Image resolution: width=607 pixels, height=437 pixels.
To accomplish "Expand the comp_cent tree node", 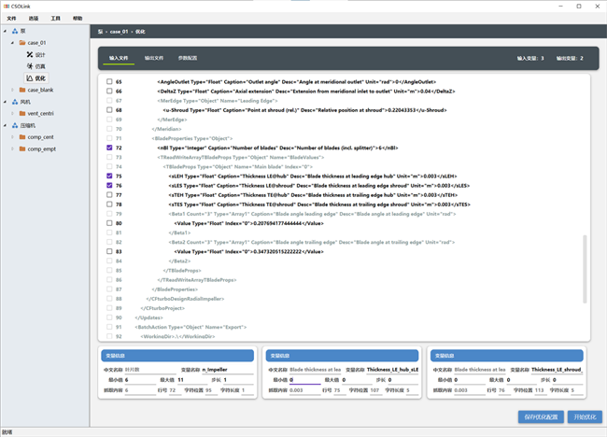I will [13, 136].
